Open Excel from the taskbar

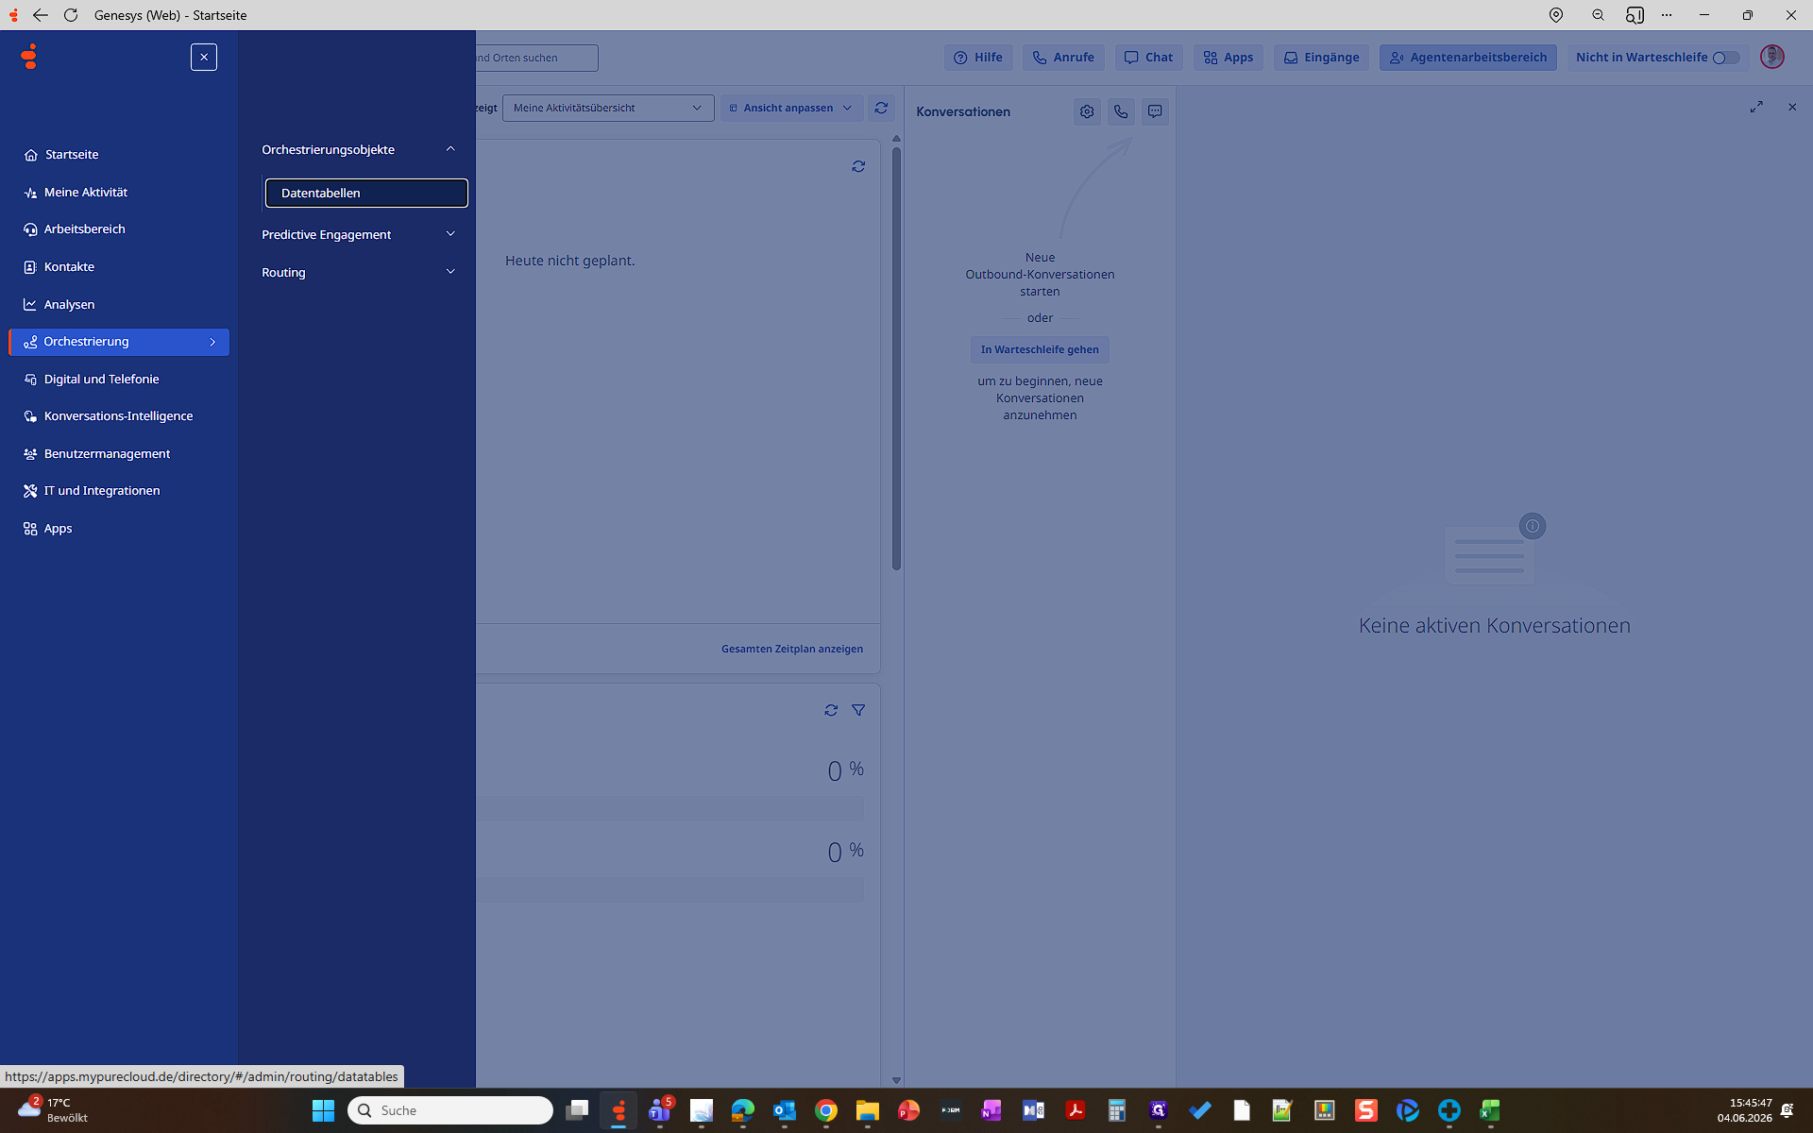1491,1110
